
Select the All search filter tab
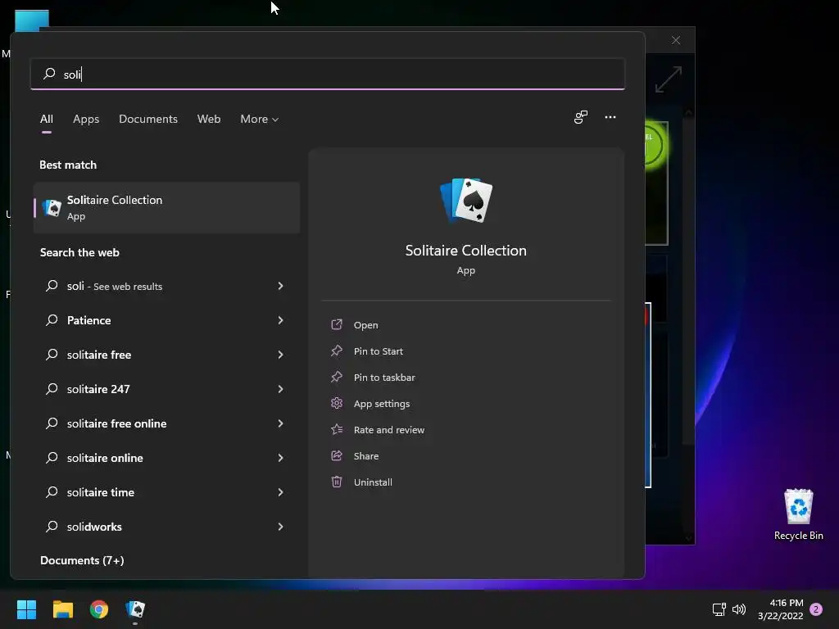[47, 119]
